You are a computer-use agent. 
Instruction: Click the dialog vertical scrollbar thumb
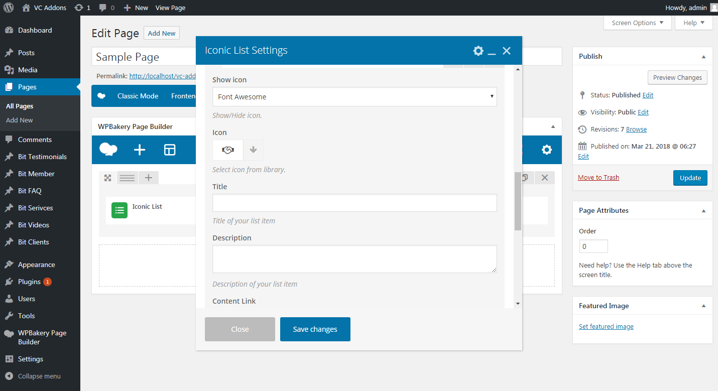click(518, 201)
